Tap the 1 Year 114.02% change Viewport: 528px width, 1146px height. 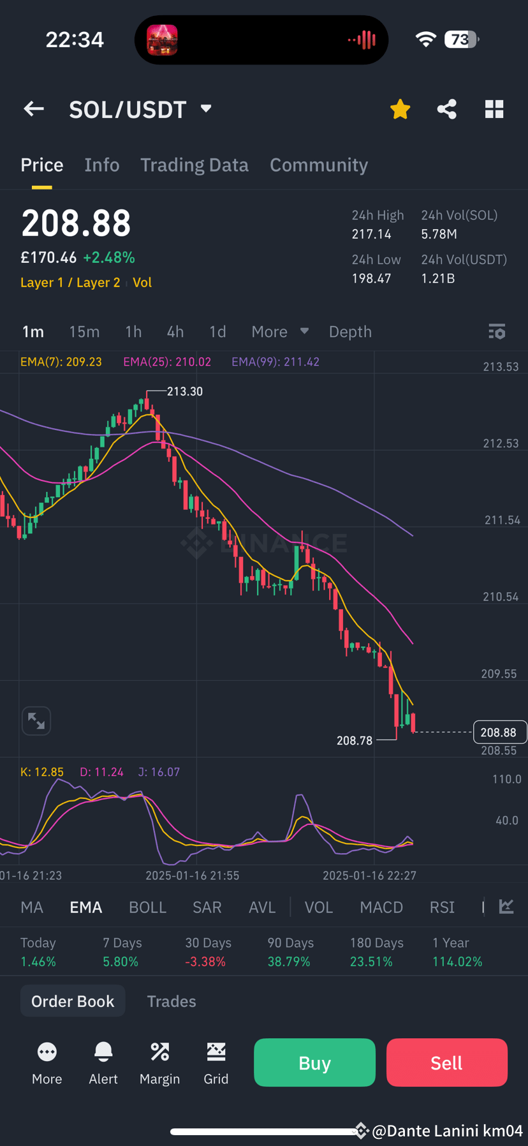(x=457, y=952)
